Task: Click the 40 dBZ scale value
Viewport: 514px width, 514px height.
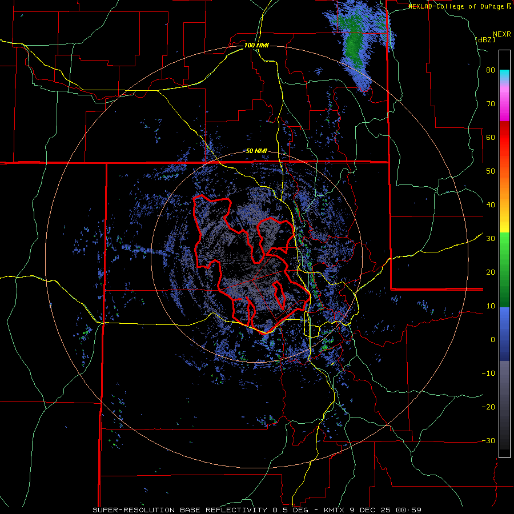Action: 491,205
